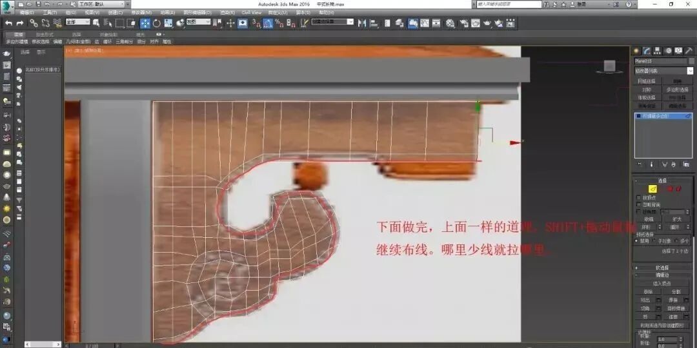Open the 工作区 workspace dropdown
Image resolution: width=697 pixels, height=348 pixels.
coord(102,4)
